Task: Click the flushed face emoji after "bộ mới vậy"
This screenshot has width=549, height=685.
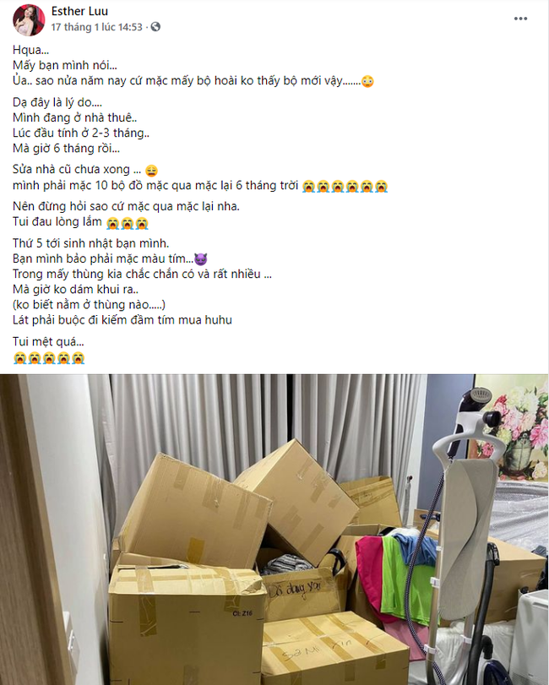Action: click(x=367, y=81)
